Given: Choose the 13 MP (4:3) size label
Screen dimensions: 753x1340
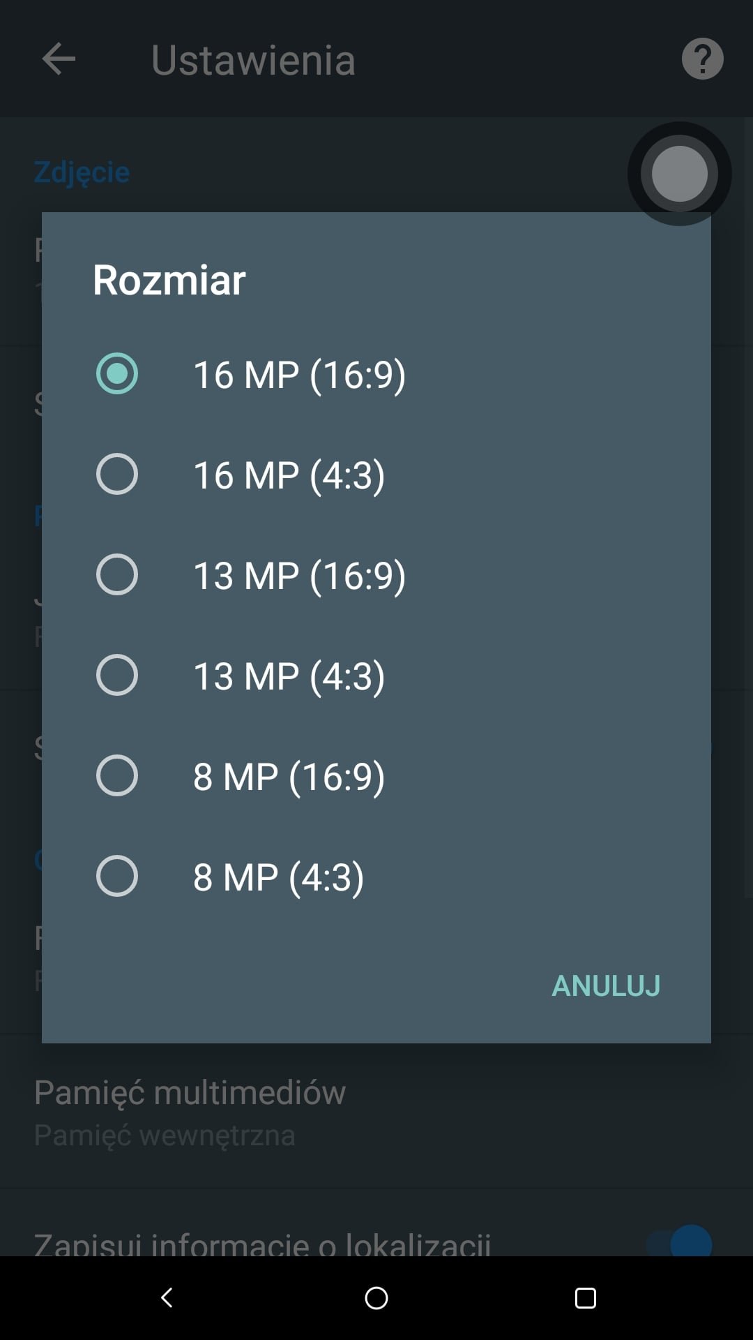Looking at the screenshot, I should pos(289,676).
